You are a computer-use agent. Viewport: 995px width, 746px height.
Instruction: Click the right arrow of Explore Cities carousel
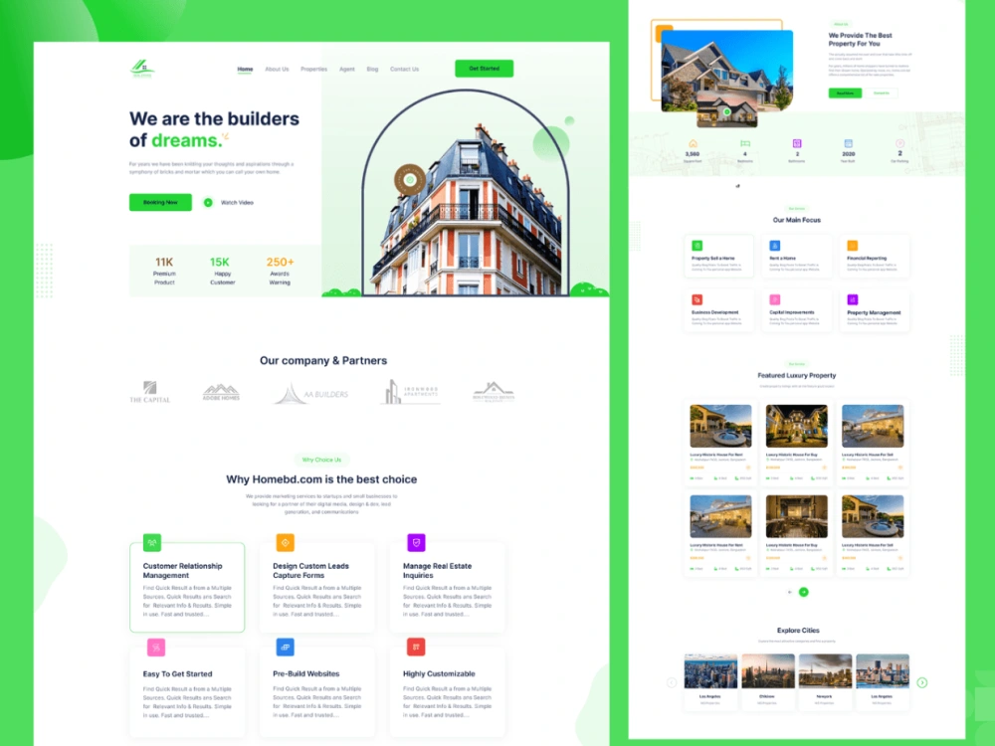point(922,682)
